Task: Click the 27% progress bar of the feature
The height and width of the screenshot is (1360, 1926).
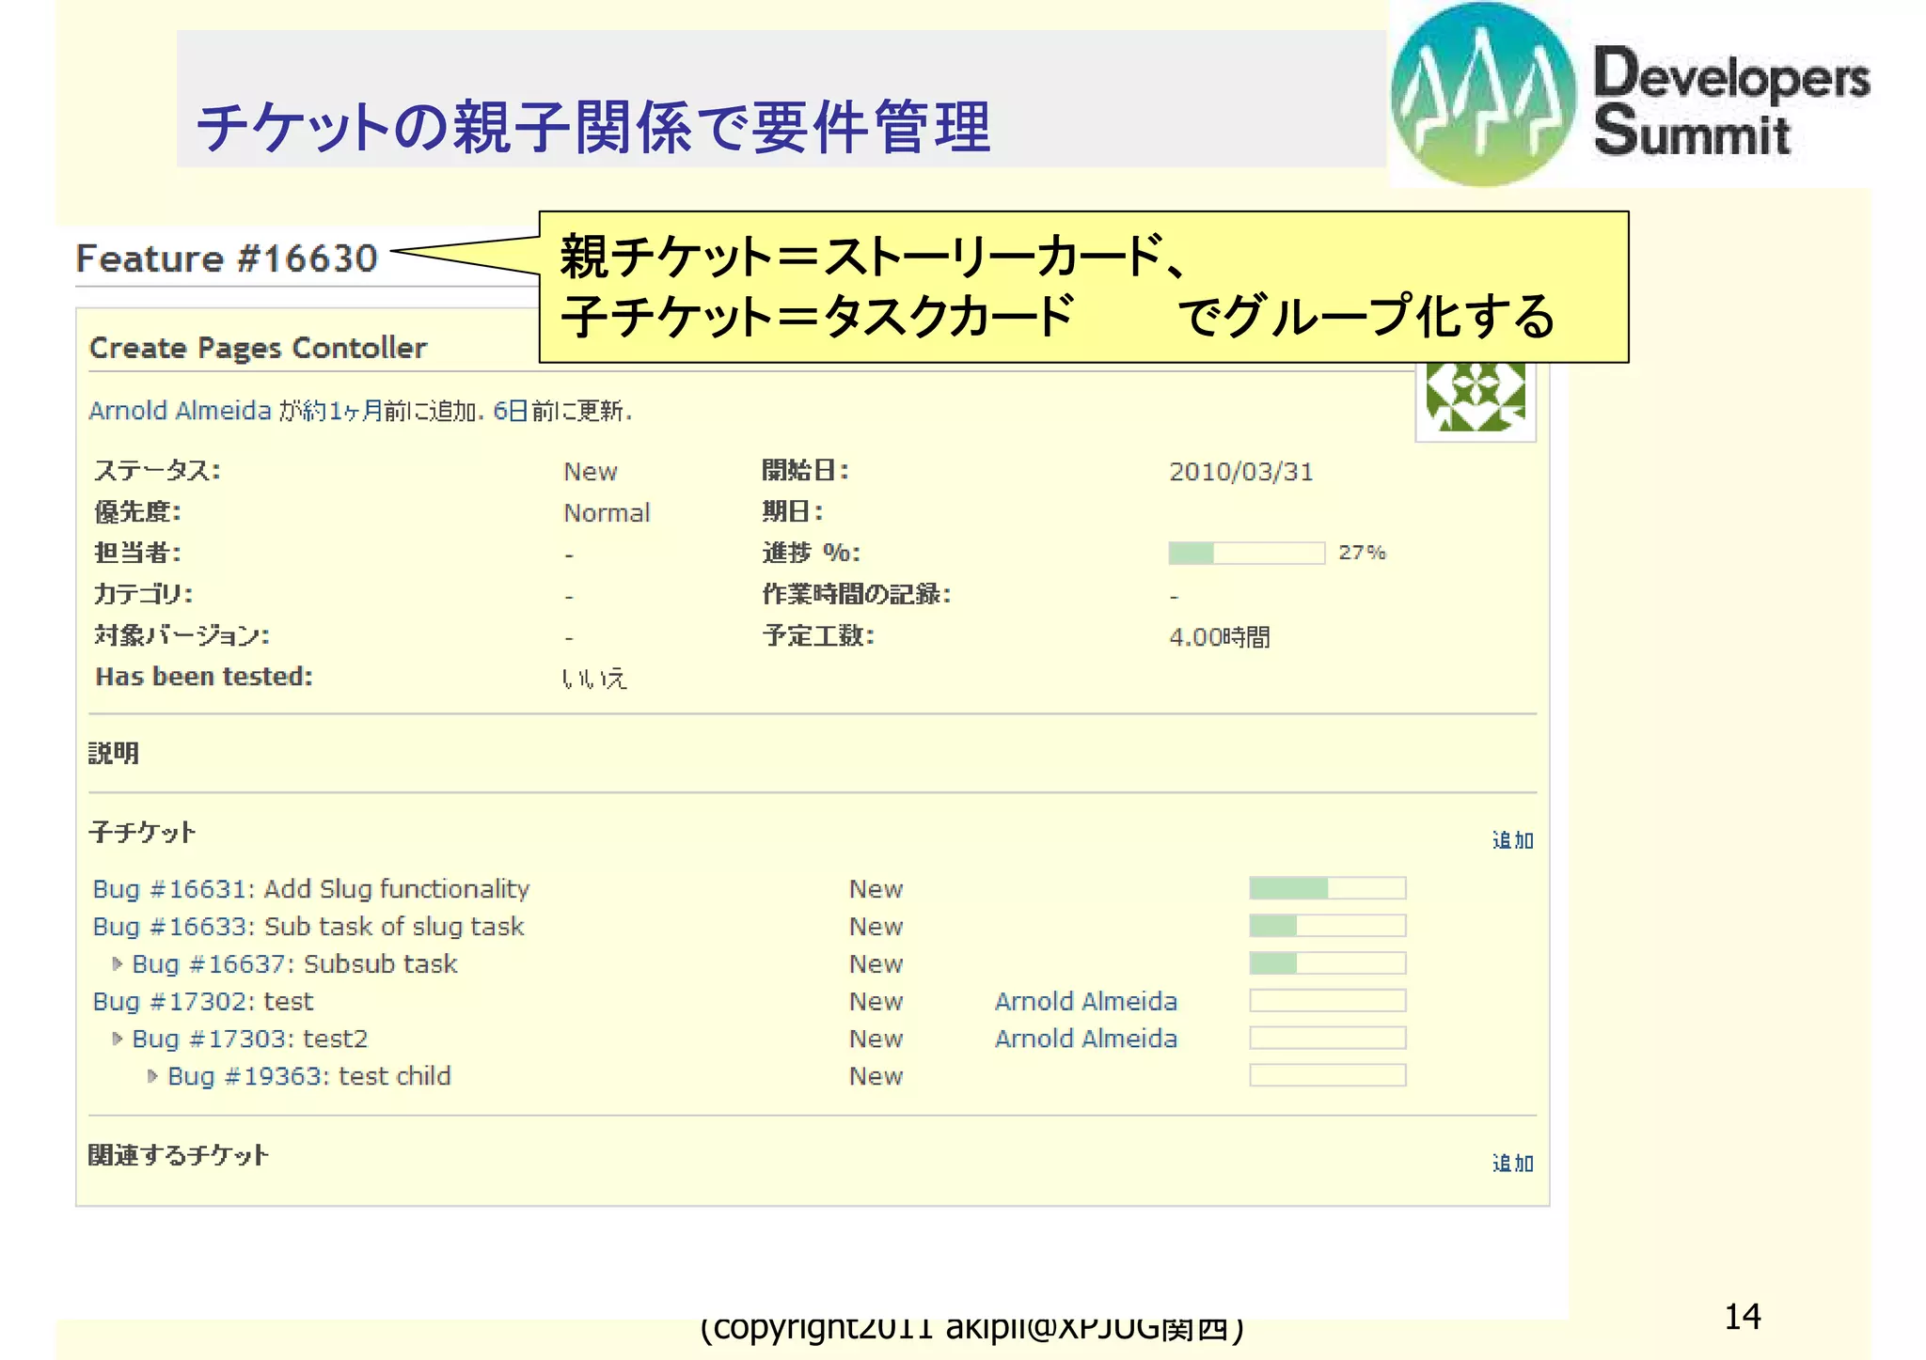Action: 1247,553
